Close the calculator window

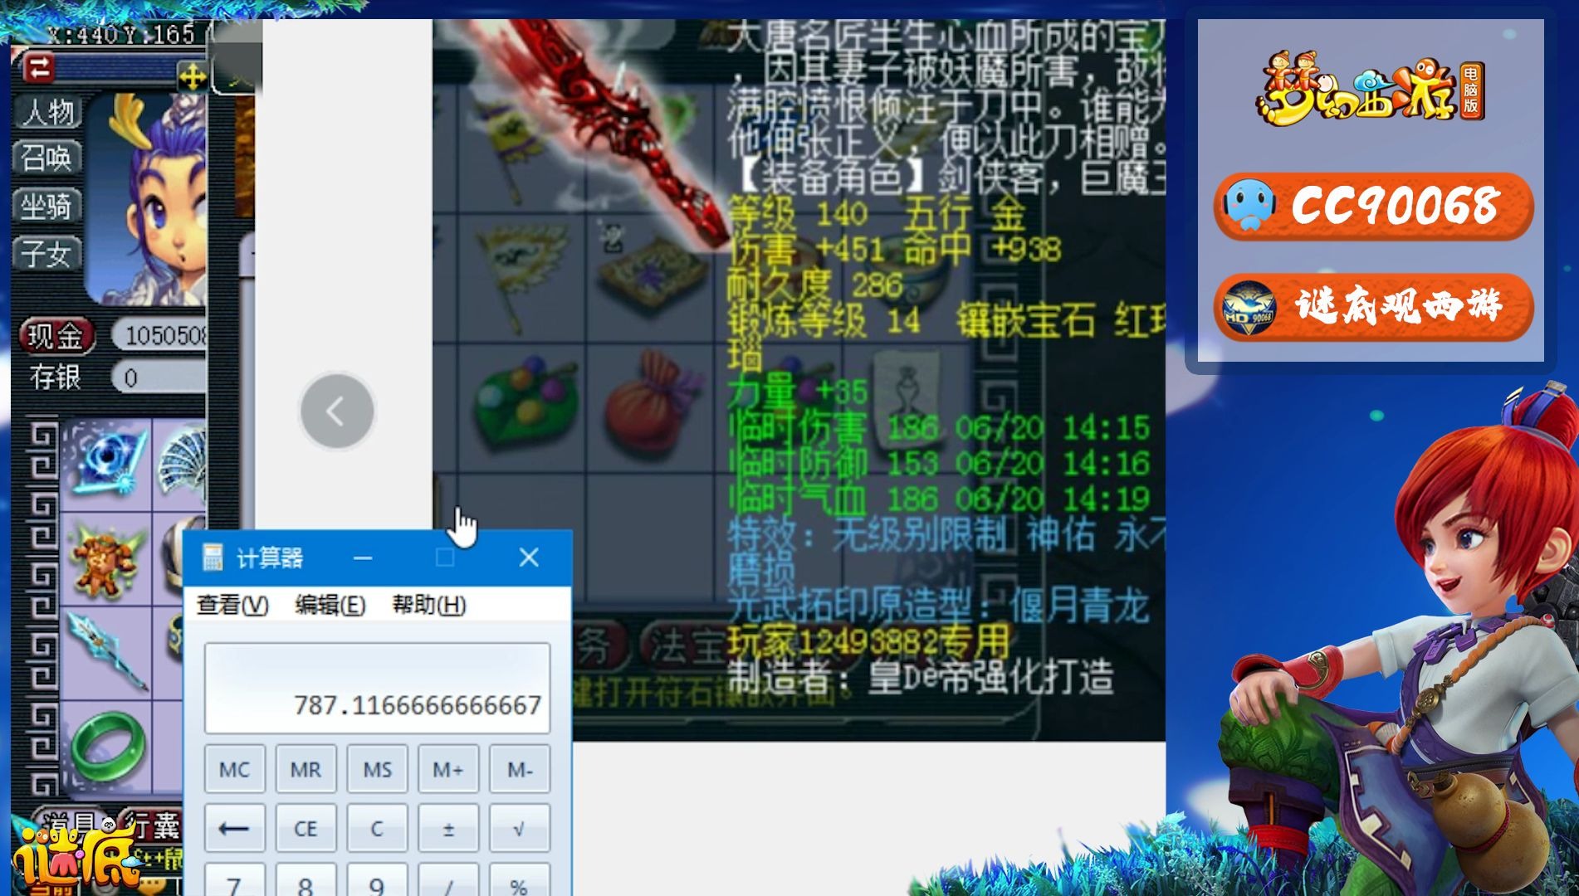point(529,558)
